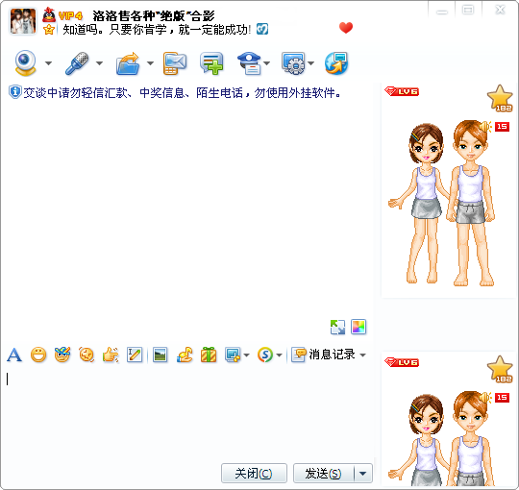Open the 消息记录 dropdown arrow

coord(362,355)
